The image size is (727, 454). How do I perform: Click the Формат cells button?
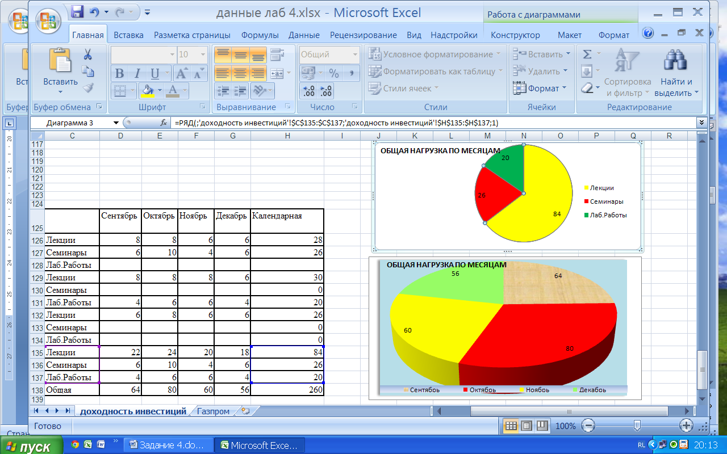pyautogui.click(x=540, y=89)
